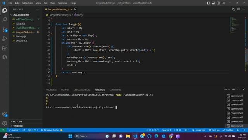Open terminal panel more actions ellipsis
Image resolution: width=248 pixels, height=140 pixels.
coord(233,89)
